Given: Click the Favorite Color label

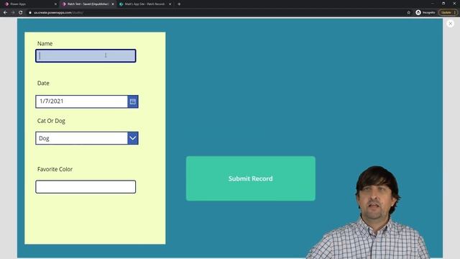Looking at the screenshot, I should 55,169.
